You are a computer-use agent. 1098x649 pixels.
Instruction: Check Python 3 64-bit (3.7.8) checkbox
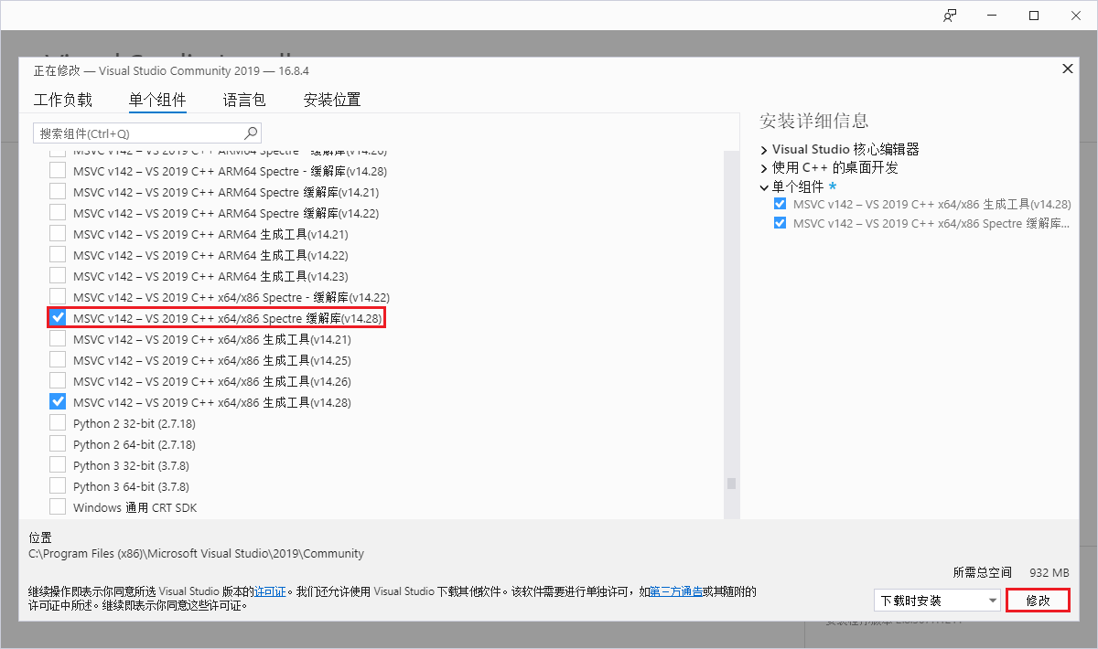58,486
